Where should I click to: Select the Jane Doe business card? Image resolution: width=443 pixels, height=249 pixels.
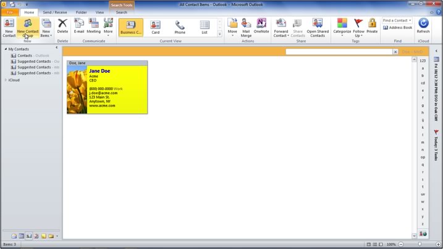pos(107,88)
